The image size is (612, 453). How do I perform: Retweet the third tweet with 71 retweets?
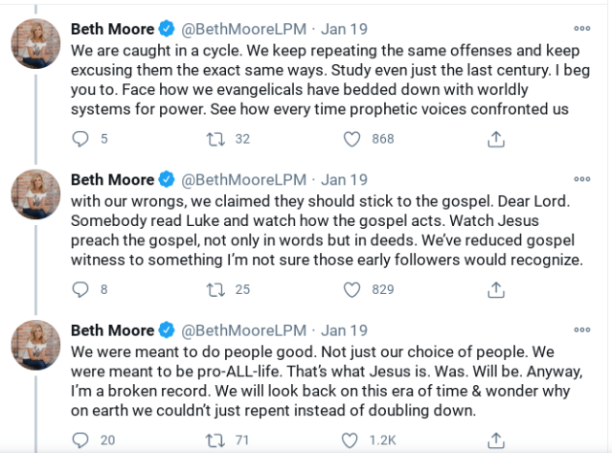point(217,439)
